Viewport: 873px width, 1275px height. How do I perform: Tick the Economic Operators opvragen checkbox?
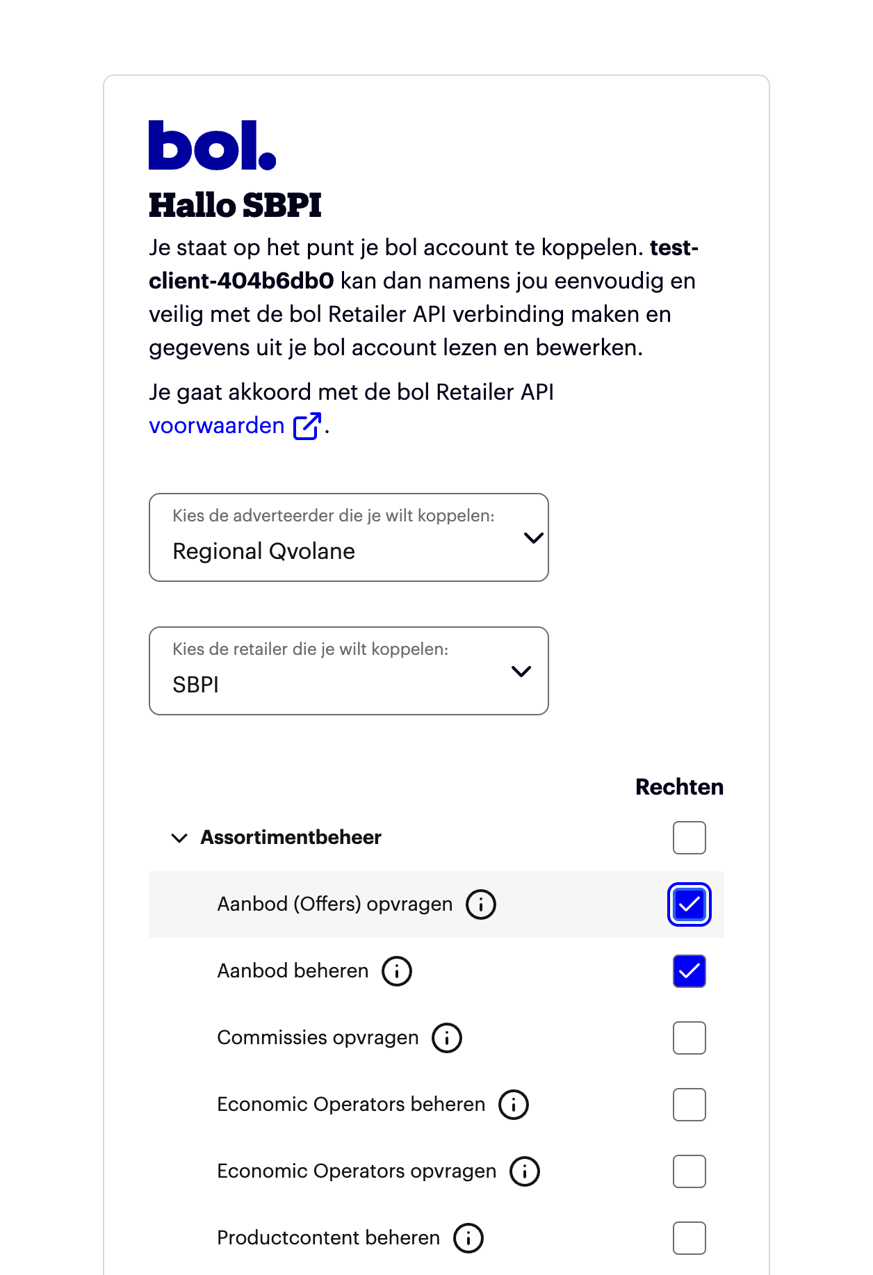690,1171
